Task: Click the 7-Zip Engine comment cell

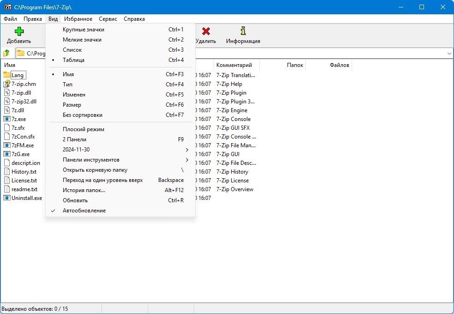Action: (232, 110)
